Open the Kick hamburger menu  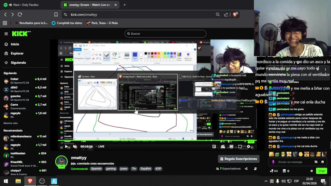[x=6, y=34]
